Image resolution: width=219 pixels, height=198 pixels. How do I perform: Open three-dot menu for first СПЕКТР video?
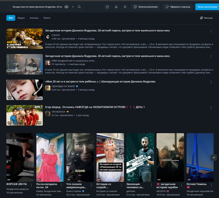[211, 31]
